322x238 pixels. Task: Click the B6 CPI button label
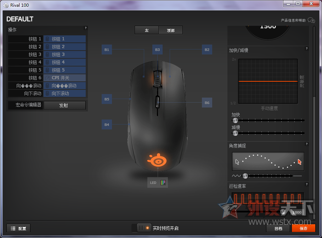click(207, 103)
